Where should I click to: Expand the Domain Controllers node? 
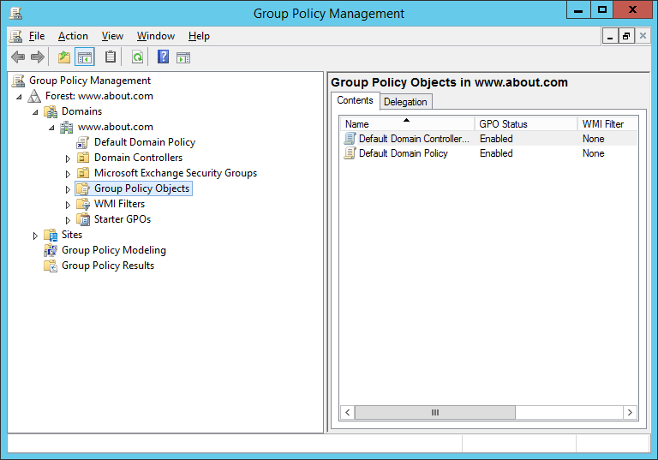[68, 158]
